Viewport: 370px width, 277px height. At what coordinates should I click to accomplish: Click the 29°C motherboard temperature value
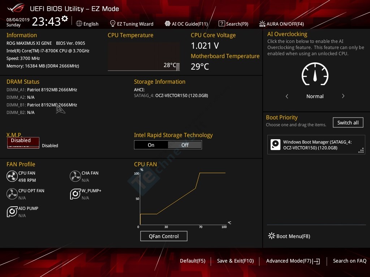[199, 67]
